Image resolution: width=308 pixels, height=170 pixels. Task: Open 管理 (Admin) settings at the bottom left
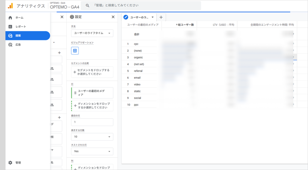[28, 162]
